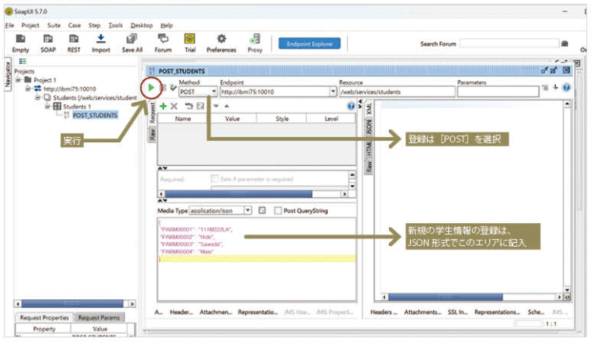Open the Method dropdown showing POST
This screenshot has width=594, height=345.
tap(213, 92)
